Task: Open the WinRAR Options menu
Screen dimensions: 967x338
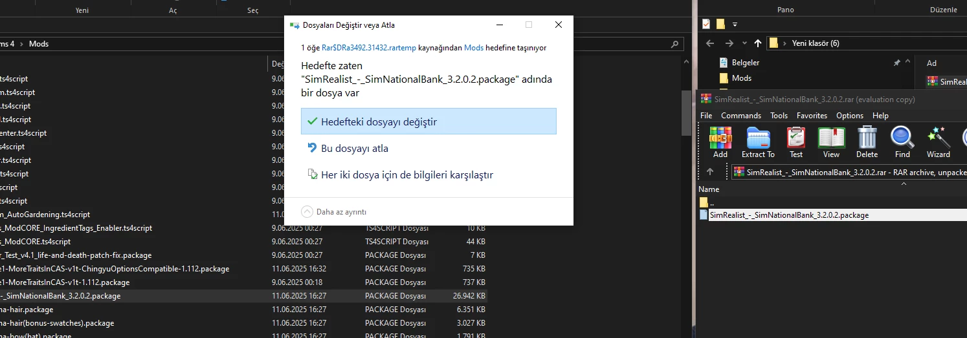Action: [850, 116]
